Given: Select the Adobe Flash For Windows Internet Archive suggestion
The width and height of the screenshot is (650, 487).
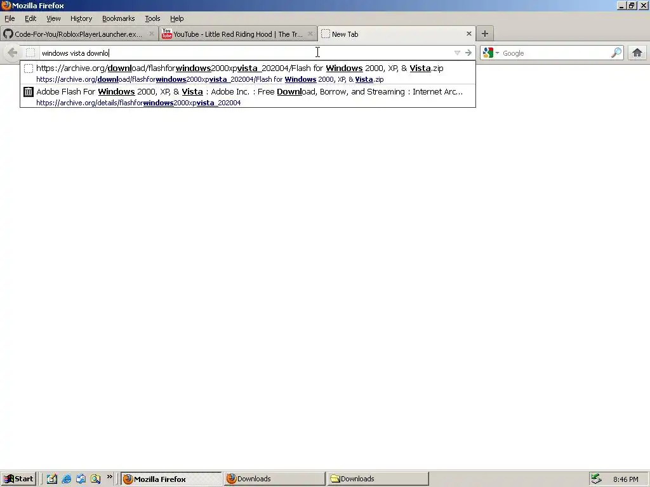Looking at the screenshot, I should pos(248,96).
